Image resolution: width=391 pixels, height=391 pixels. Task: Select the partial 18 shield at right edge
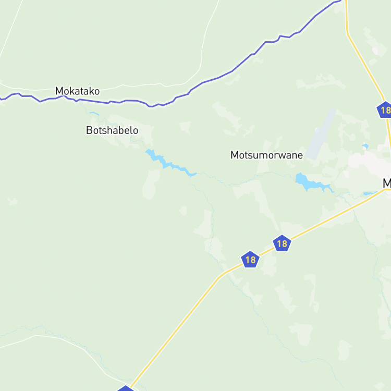pos(384,109)
